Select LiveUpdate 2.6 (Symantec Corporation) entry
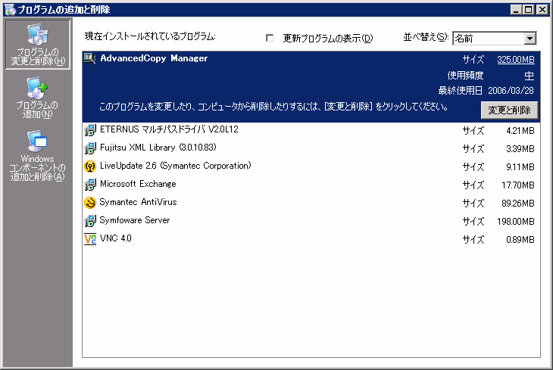553x370 pixels. 311,166
